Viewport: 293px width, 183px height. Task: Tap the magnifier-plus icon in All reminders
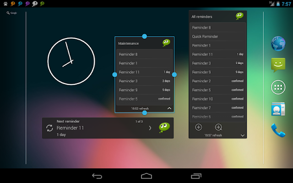tap(218, 127)
